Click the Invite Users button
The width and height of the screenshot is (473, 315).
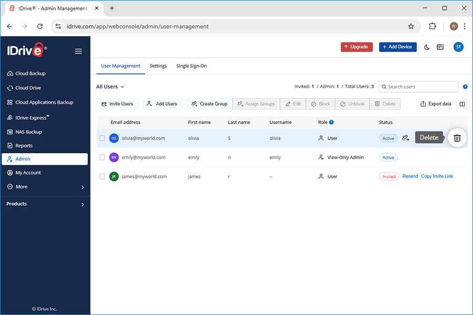(x=117, y=104)
